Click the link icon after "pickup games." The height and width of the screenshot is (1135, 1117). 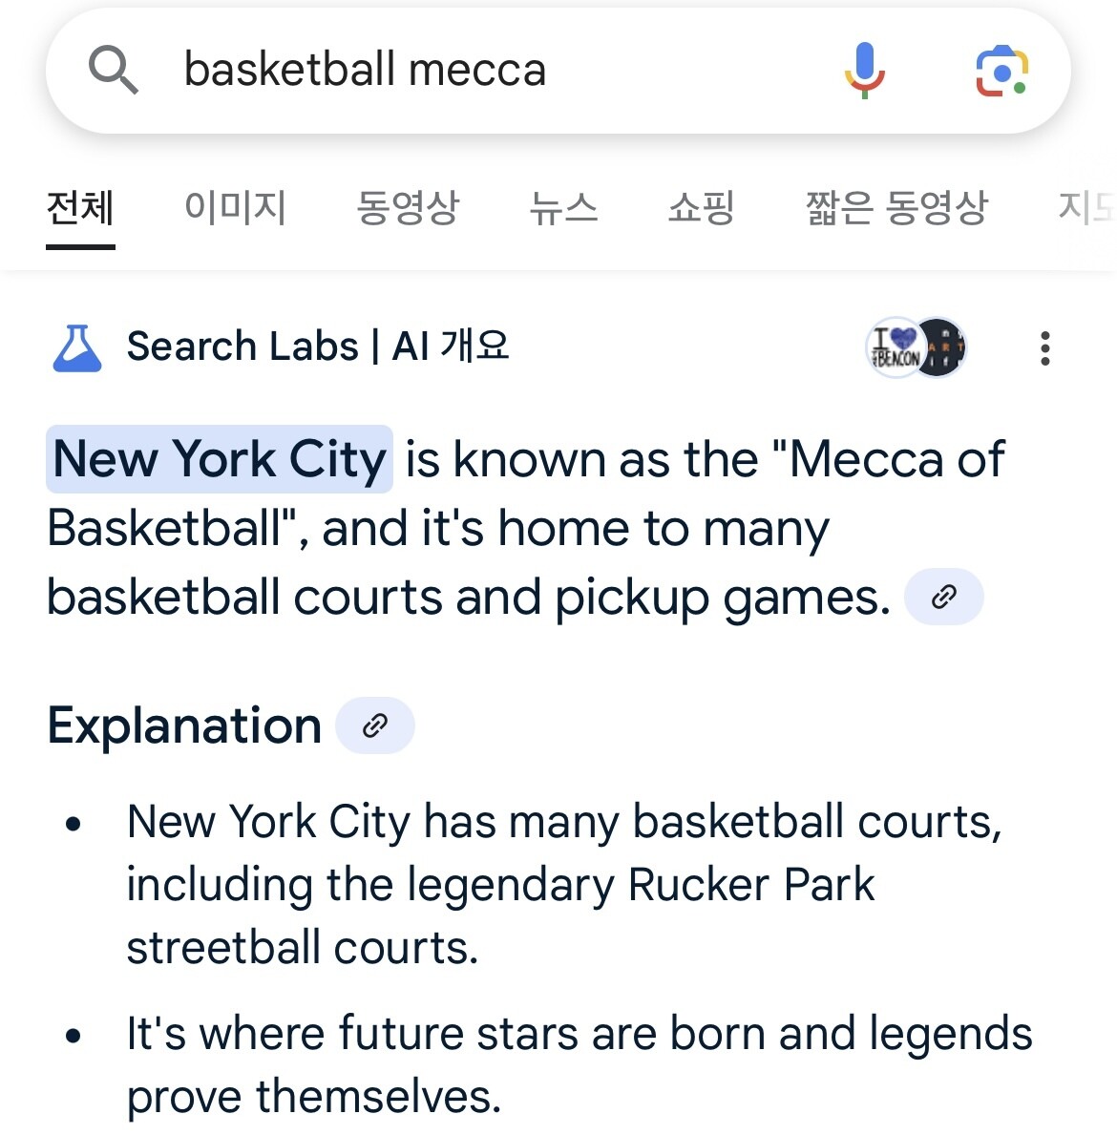click(943, 598)
